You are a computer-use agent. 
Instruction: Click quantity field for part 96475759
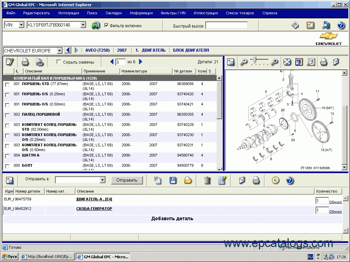(x=322, y=201)
